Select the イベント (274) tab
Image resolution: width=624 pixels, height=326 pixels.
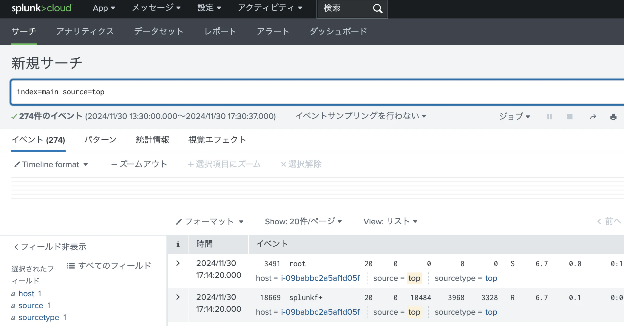(x=38, y=140)
